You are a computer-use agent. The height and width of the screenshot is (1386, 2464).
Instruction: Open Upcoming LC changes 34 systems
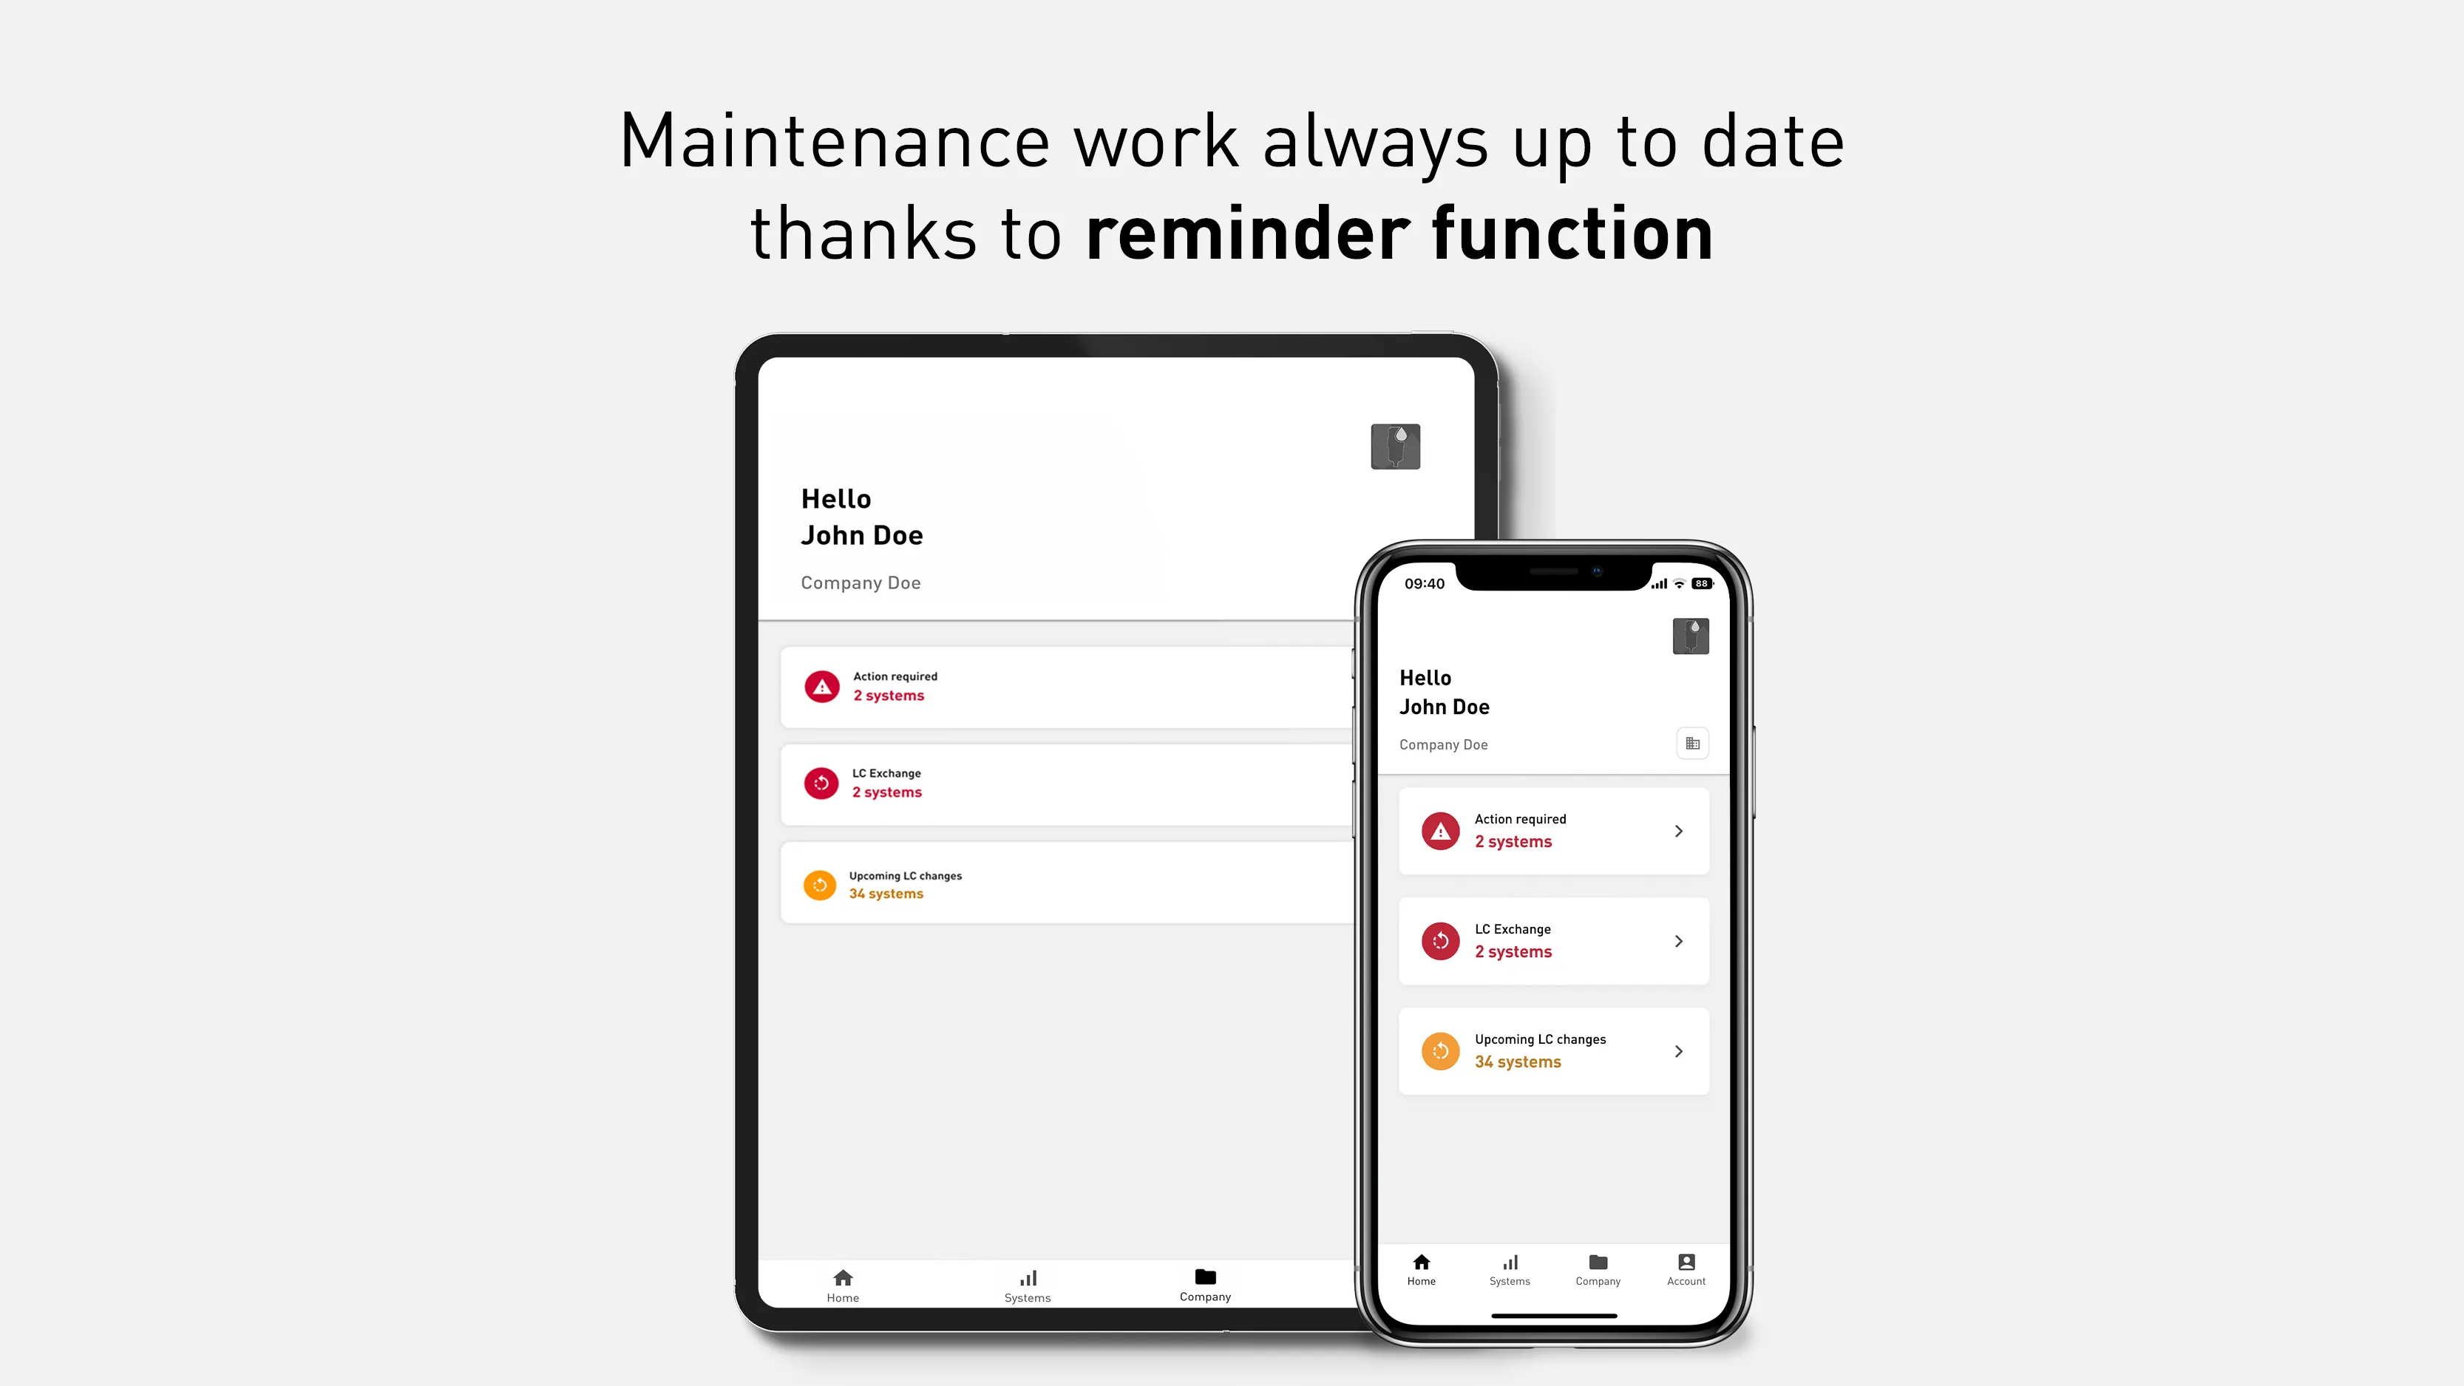1552,1051
